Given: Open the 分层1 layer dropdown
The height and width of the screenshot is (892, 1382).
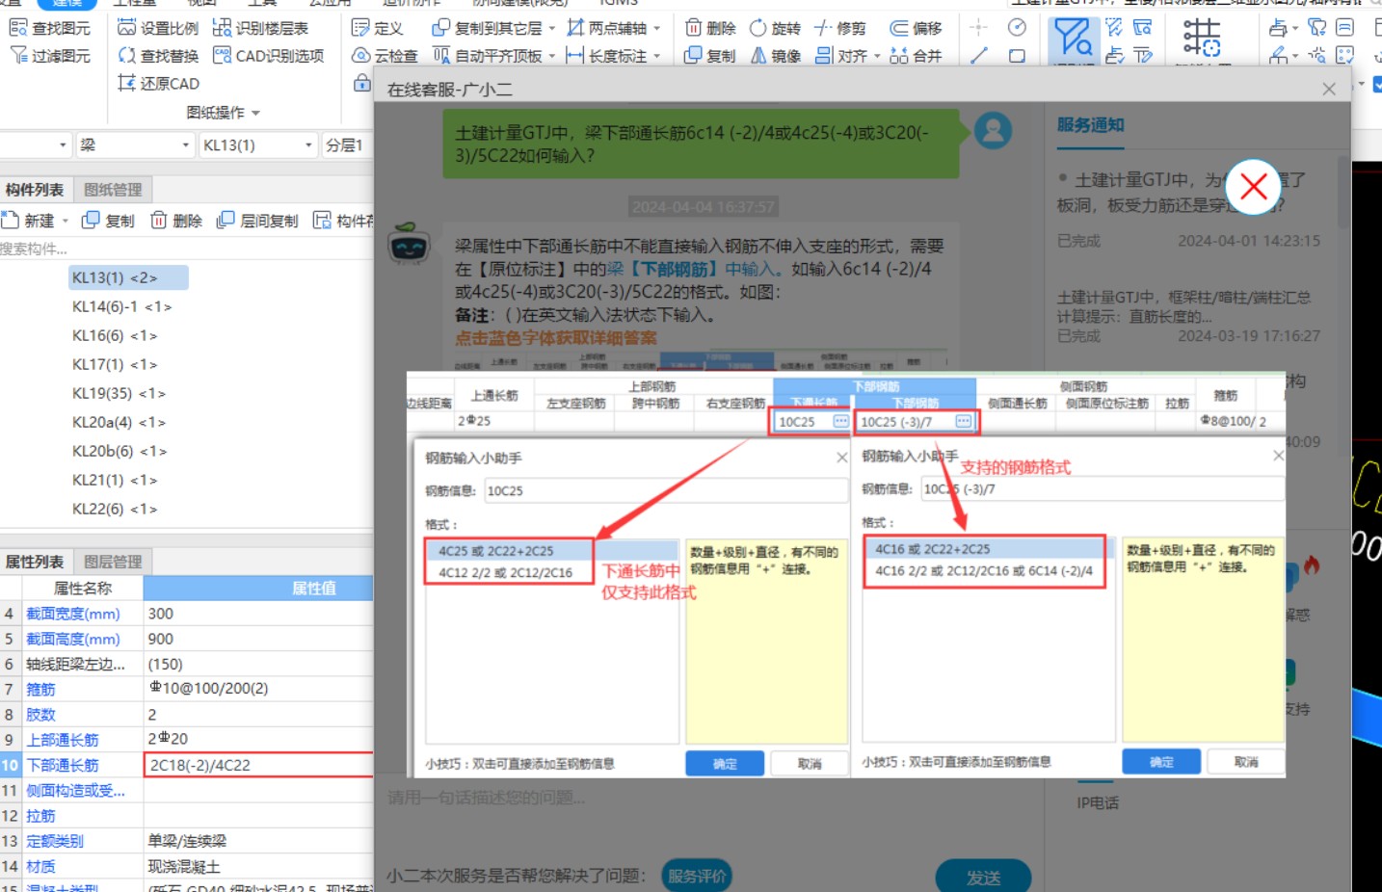Looking at the screenshot, I should pos(347,145).
